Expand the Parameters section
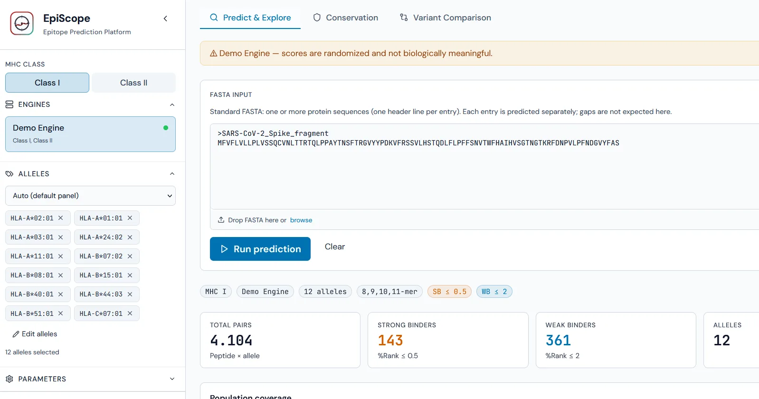Viewport: 759px width, 399px height. 172,379
